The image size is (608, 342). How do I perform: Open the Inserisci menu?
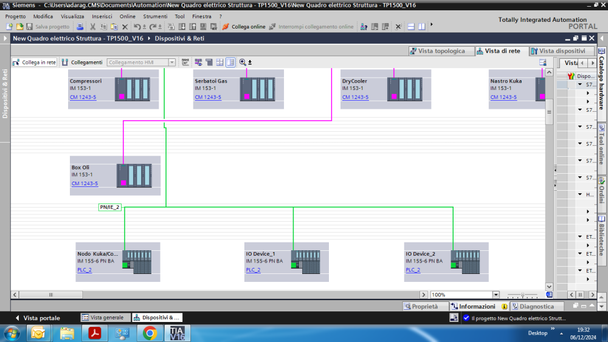102,16
